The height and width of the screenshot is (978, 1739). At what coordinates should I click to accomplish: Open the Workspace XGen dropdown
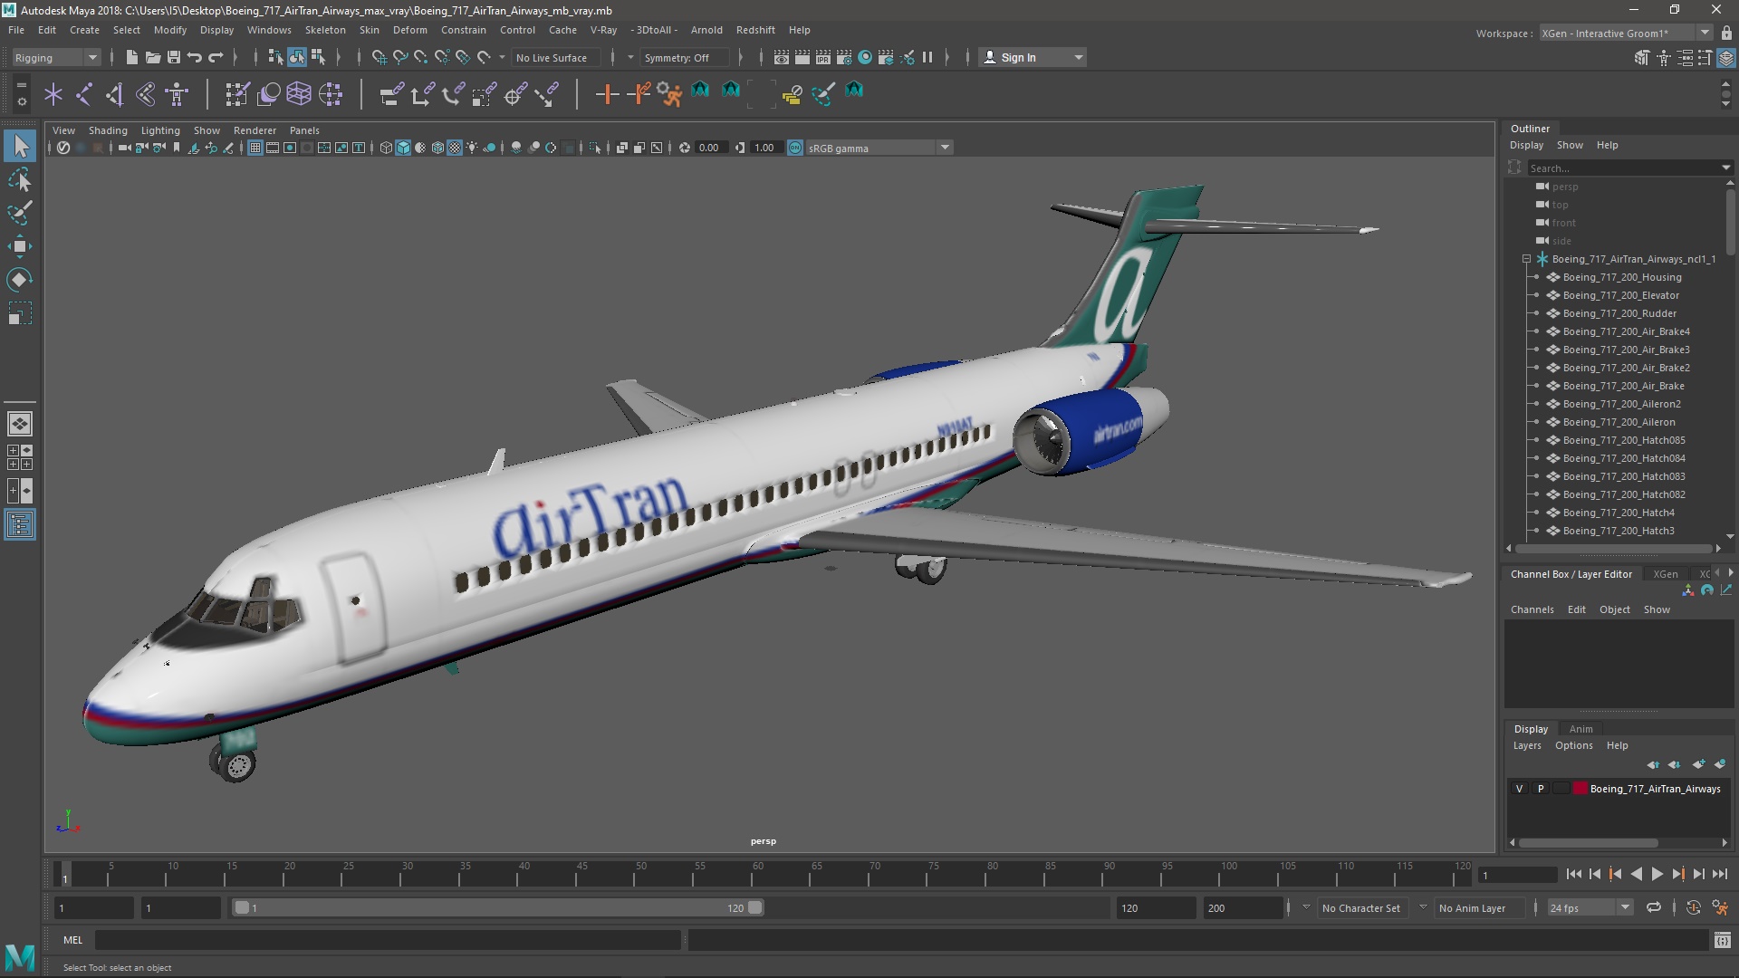pyautogui.click(x=1626, y=34)
